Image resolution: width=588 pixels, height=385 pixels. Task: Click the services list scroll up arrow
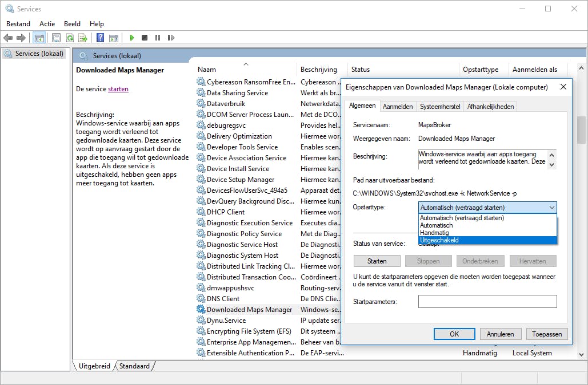(x=581, y=68)
